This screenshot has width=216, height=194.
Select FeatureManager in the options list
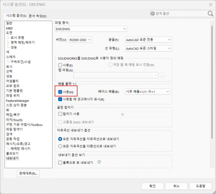pos(18,101)
